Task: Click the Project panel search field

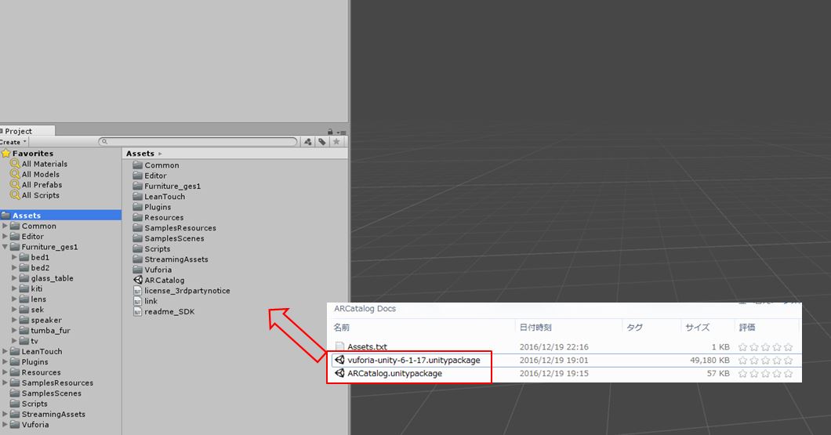Action: pyautogui.click(x=198, y=141)
